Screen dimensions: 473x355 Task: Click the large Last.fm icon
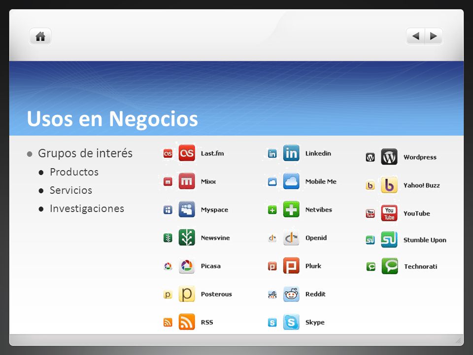click(x=187, y=153)
